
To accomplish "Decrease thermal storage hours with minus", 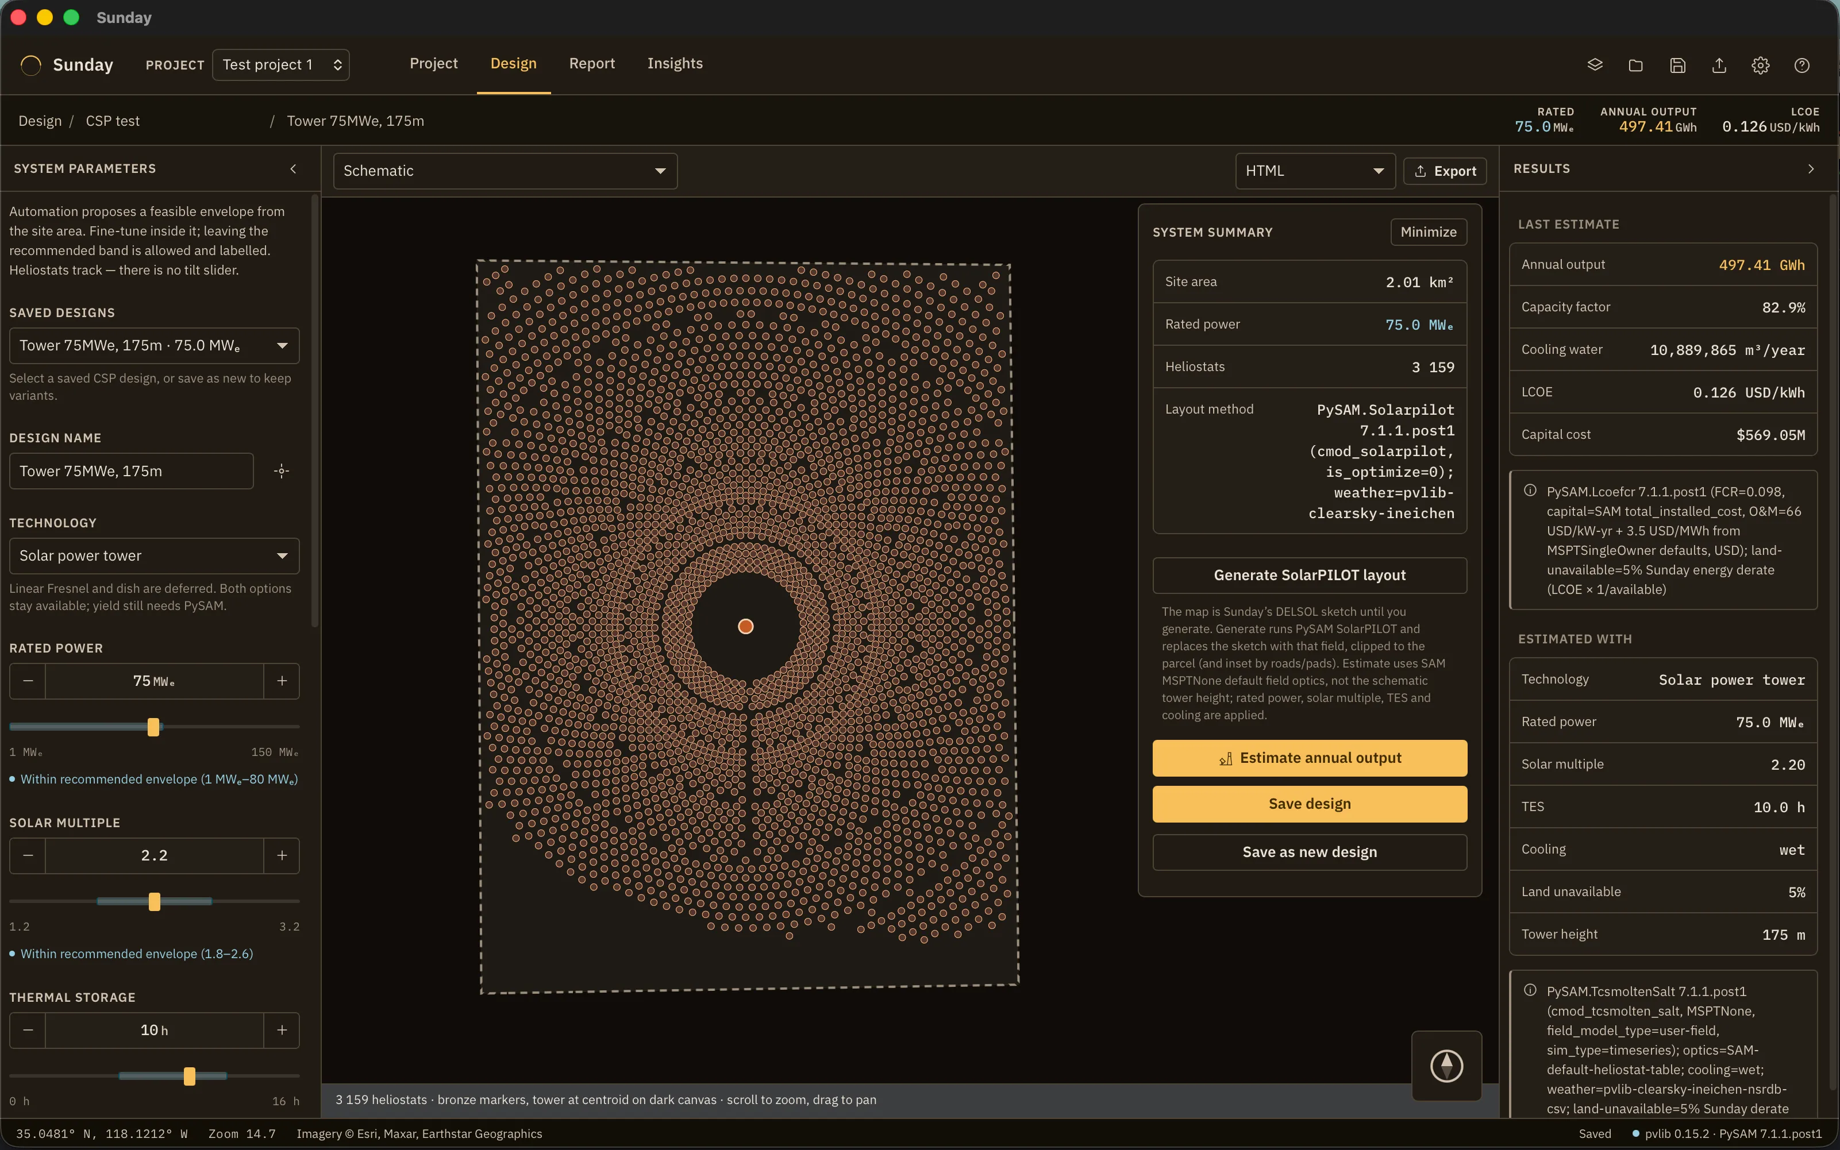I will [x=28, y=1030].
